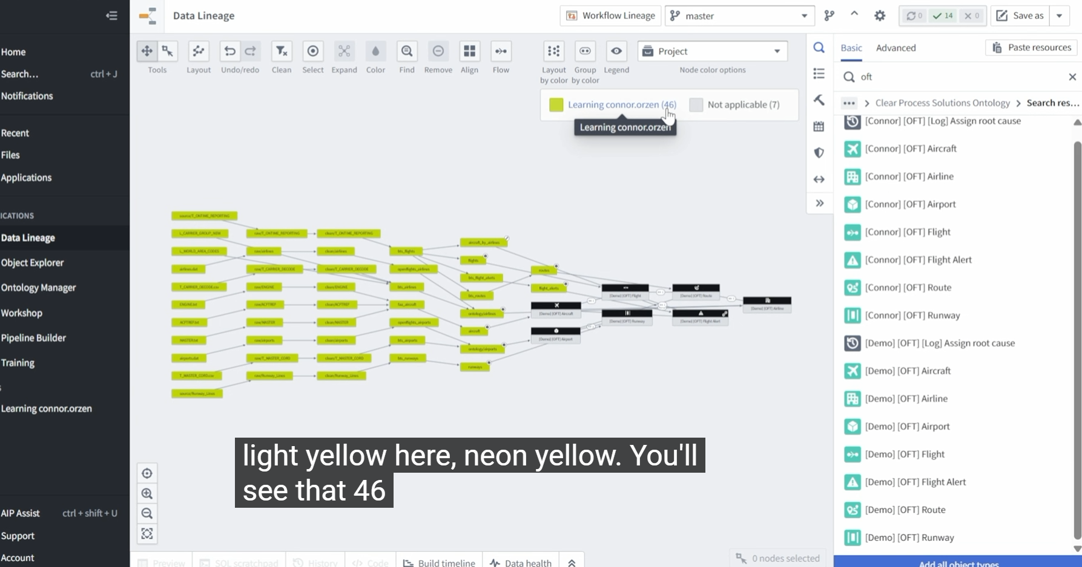Select [Demo] [OFT] Runway result
Image resolution: width=1082 pixels, height=567 pixels.
908,537
